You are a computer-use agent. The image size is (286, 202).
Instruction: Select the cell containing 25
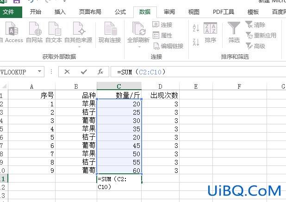[119, 112]
